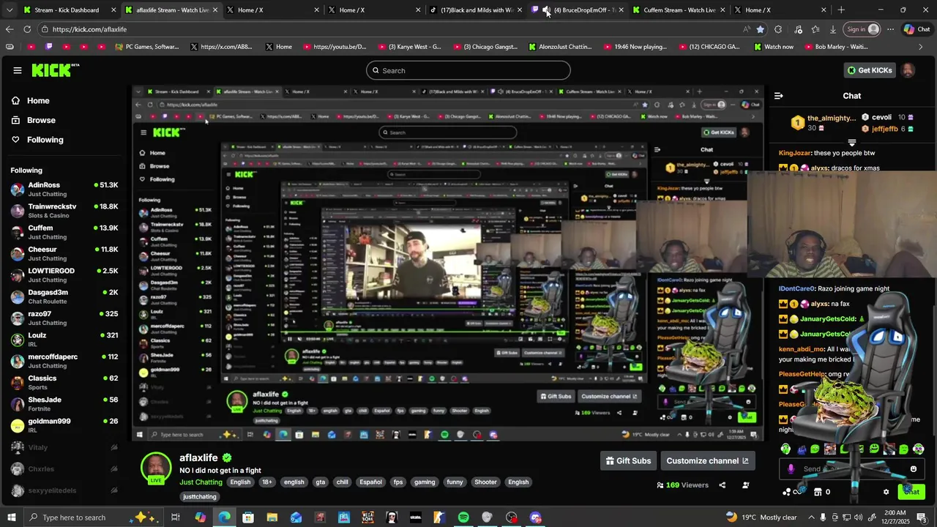The width and height of the screenshot is (937, 527).
Task: Click Customize channel button
Action: [707, 461]
